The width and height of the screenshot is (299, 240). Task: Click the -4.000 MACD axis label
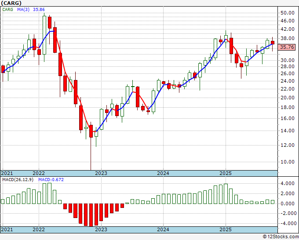288,223
